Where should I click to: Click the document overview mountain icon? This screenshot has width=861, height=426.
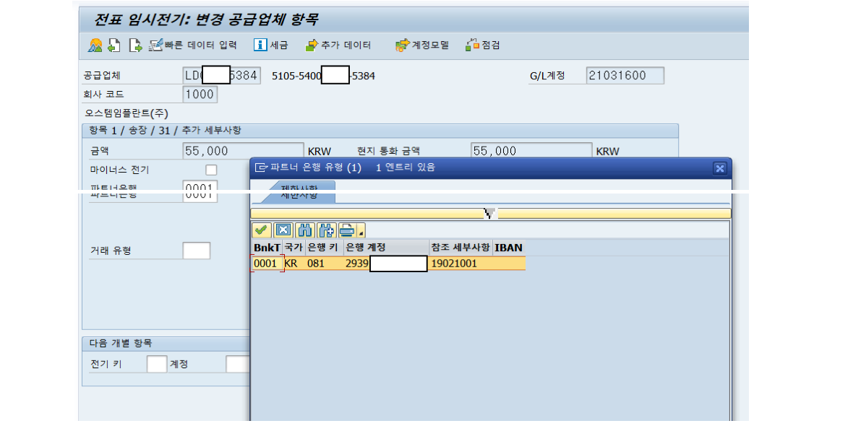tap(95, 45)
